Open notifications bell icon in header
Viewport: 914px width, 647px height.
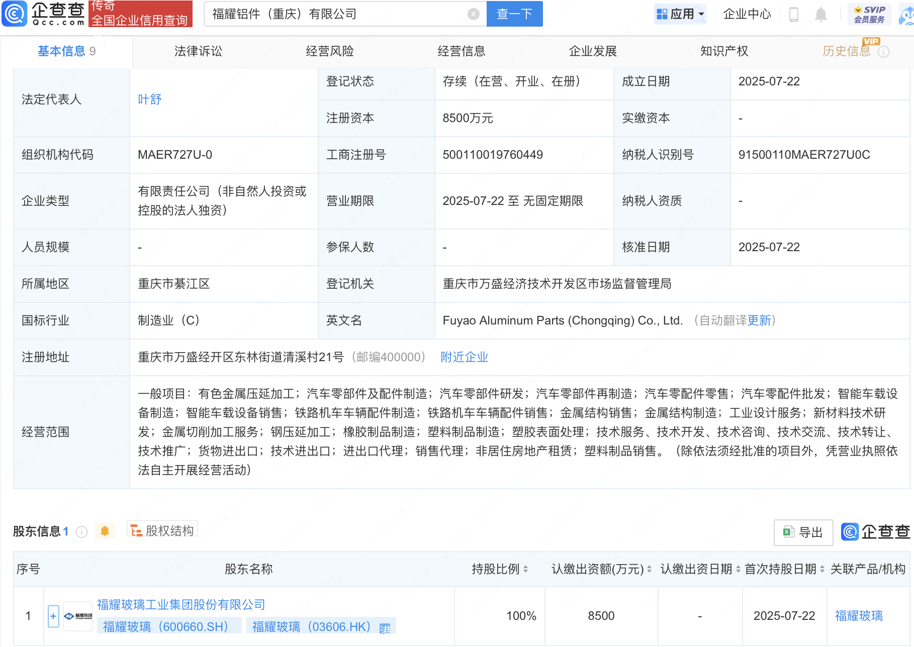point(820,14)
